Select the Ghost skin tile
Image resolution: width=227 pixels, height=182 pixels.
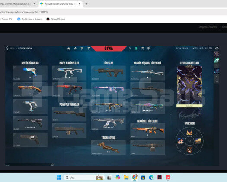pos(30,123)
